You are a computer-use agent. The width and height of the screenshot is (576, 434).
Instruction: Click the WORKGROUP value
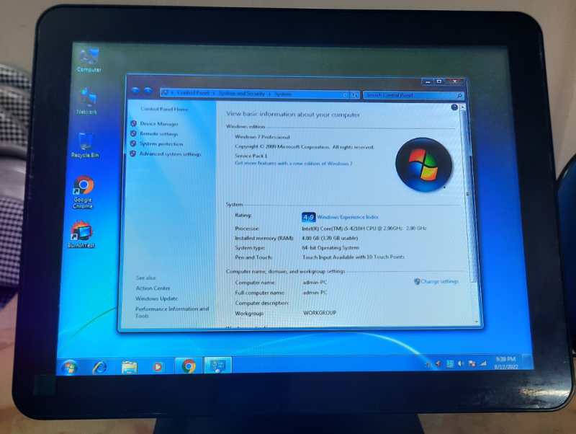320,313
